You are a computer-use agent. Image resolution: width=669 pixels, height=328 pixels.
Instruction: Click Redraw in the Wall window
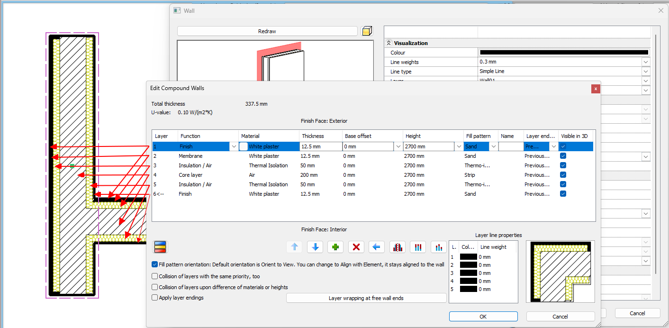coord(267,31)
